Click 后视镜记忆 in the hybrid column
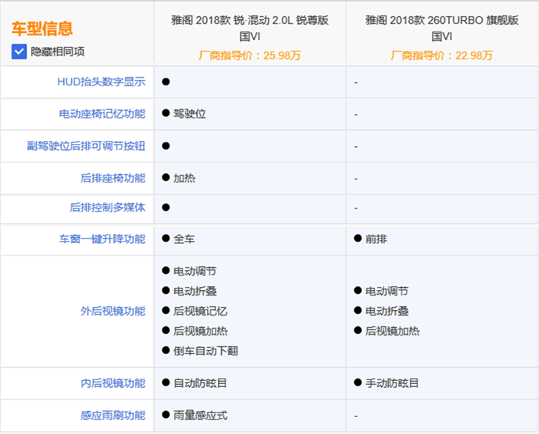This screenshot has width=539, height=434. (200, 311)
